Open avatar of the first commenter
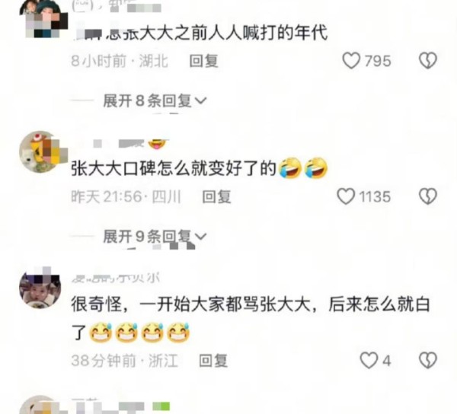 pyautogui.click(x=43, y=19)
